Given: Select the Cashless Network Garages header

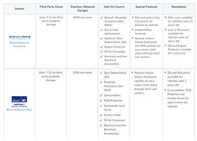Looking at the screenshot, I should [x=83, y=9].
